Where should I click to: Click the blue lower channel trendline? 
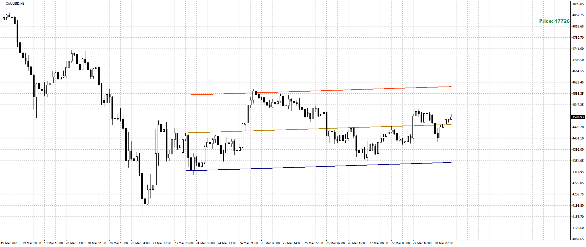coord(316,167)
